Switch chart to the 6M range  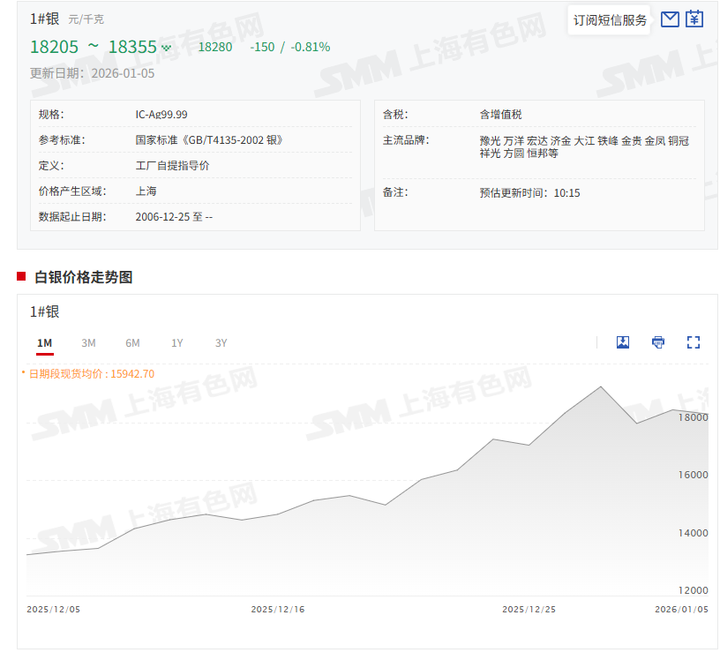(132, 343)
